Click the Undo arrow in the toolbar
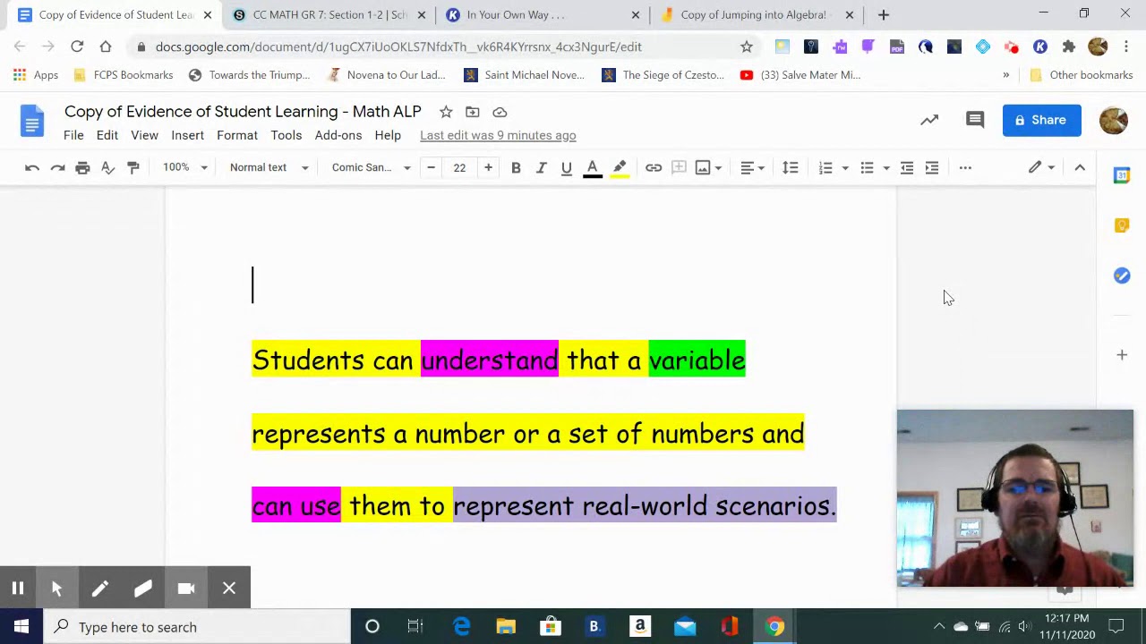Image resolution: width=1146 pixels, height=644 pixels. [32, 167]
